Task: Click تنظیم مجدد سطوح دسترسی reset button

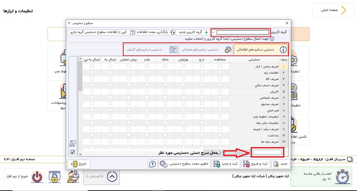Action: (x=185, y=164)
